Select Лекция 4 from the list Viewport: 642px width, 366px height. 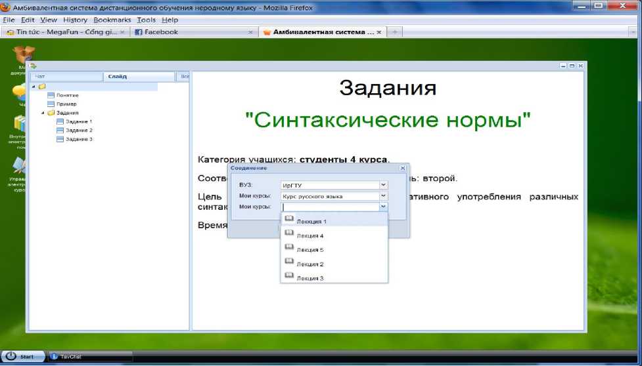[x=334, y=235]
